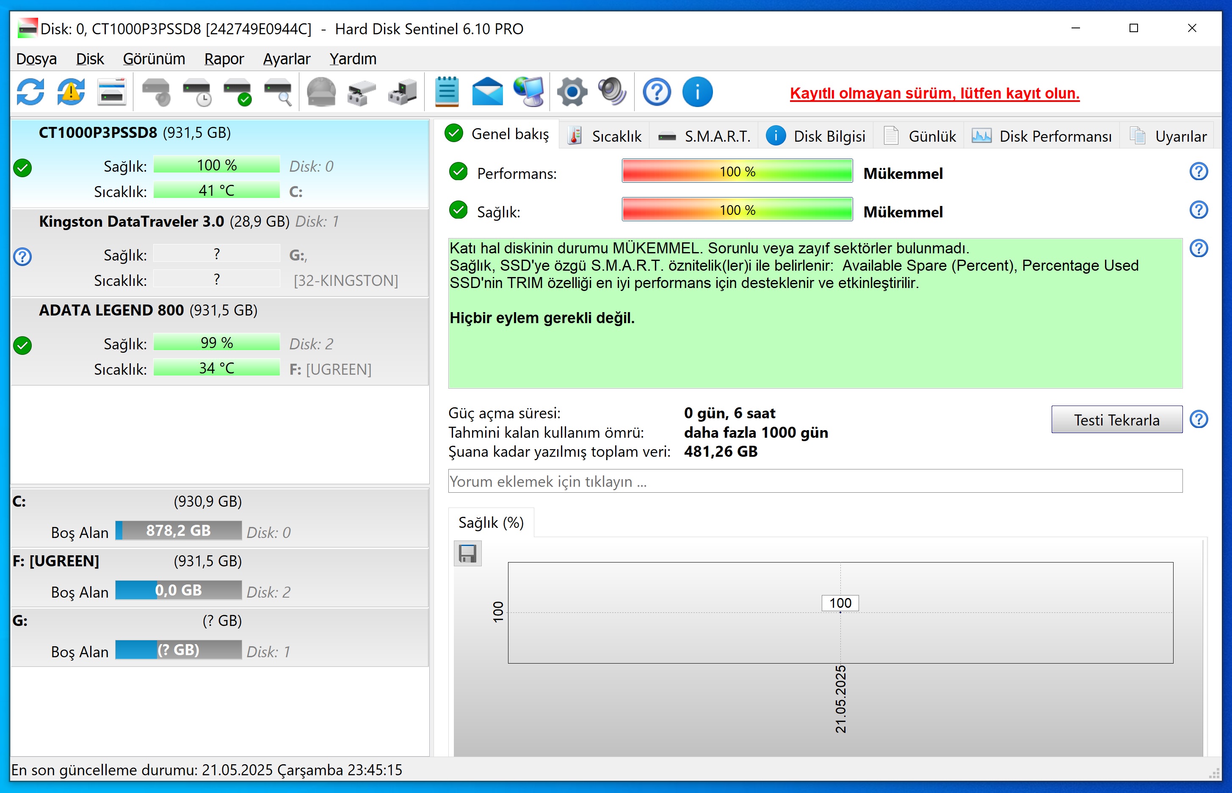Open the Görünüm menu
The height and width of the screenshot is (793, 1232).
tap(154, 59)
